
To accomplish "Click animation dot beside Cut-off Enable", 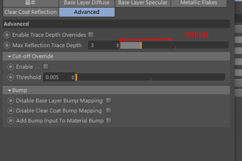I will (11, 67).
